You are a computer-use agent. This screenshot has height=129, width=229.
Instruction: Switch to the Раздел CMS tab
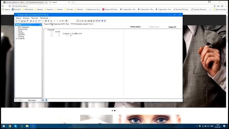click(x=48, y=24)
